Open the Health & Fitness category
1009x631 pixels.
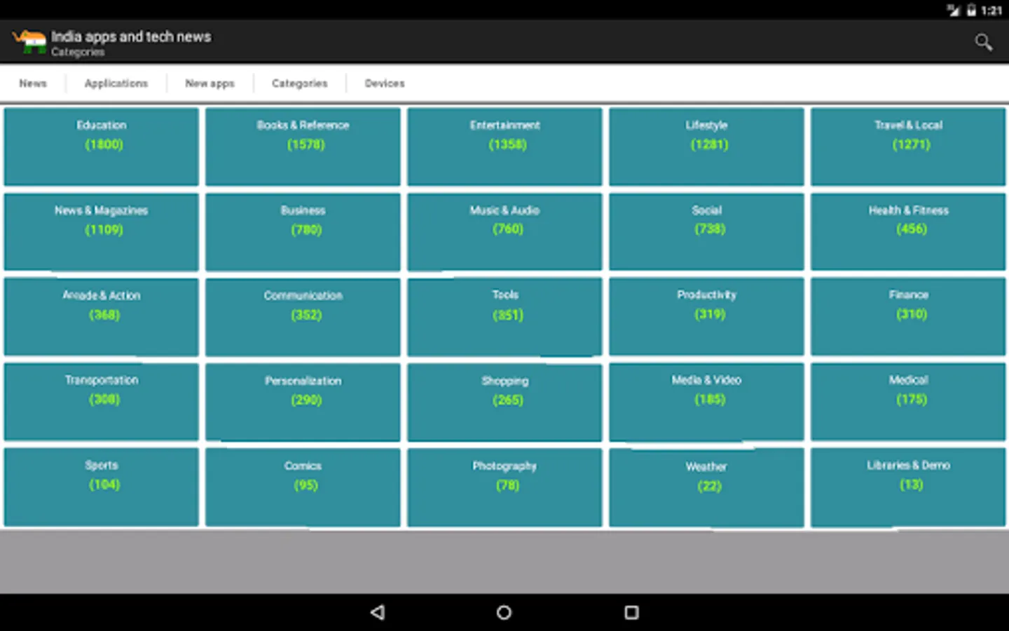908,232
